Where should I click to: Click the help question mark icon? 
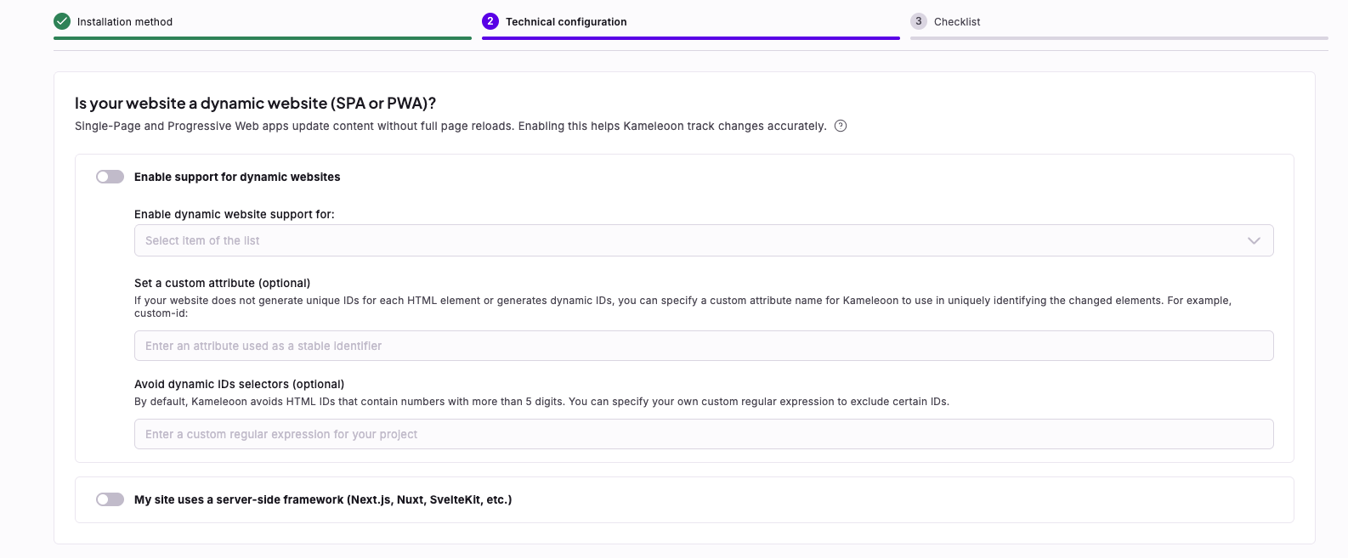841,126
